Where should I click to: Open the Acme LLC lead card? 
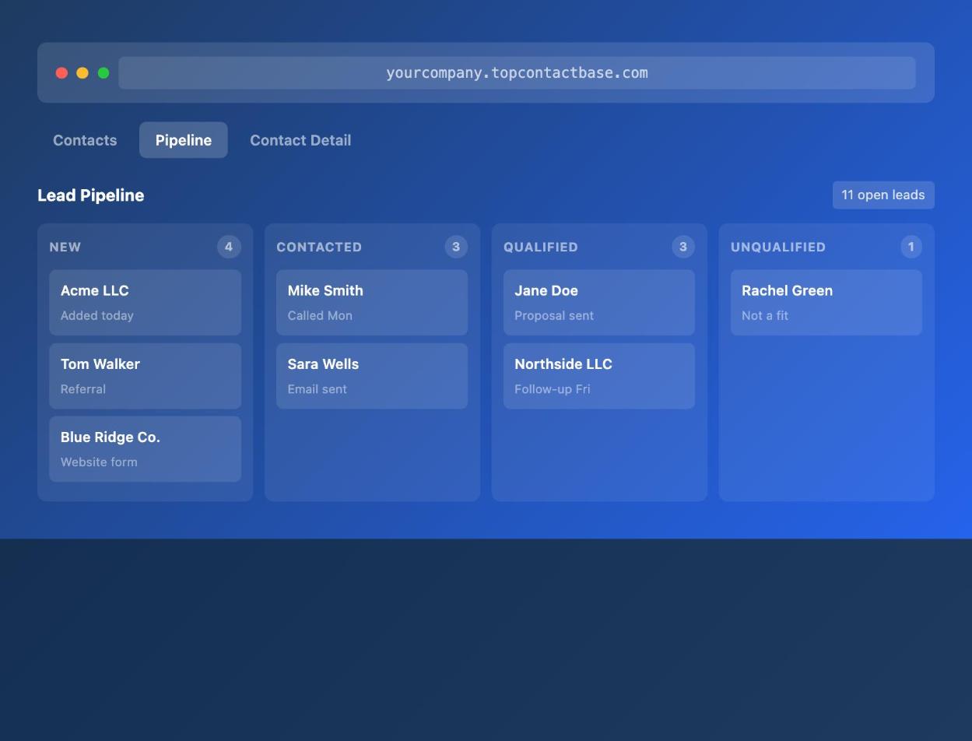click(146, 303)
